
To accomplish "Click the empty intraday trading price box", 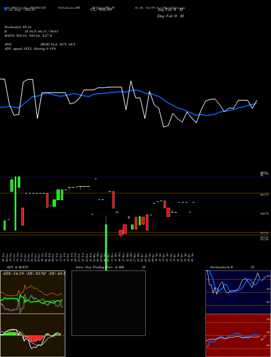I will [x=108, y=303].
